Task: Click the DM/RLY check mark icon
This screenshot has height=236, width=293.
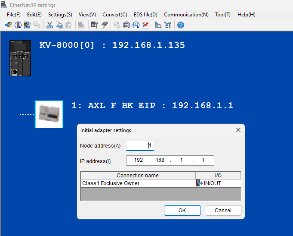Action: (x=145, y=25)
